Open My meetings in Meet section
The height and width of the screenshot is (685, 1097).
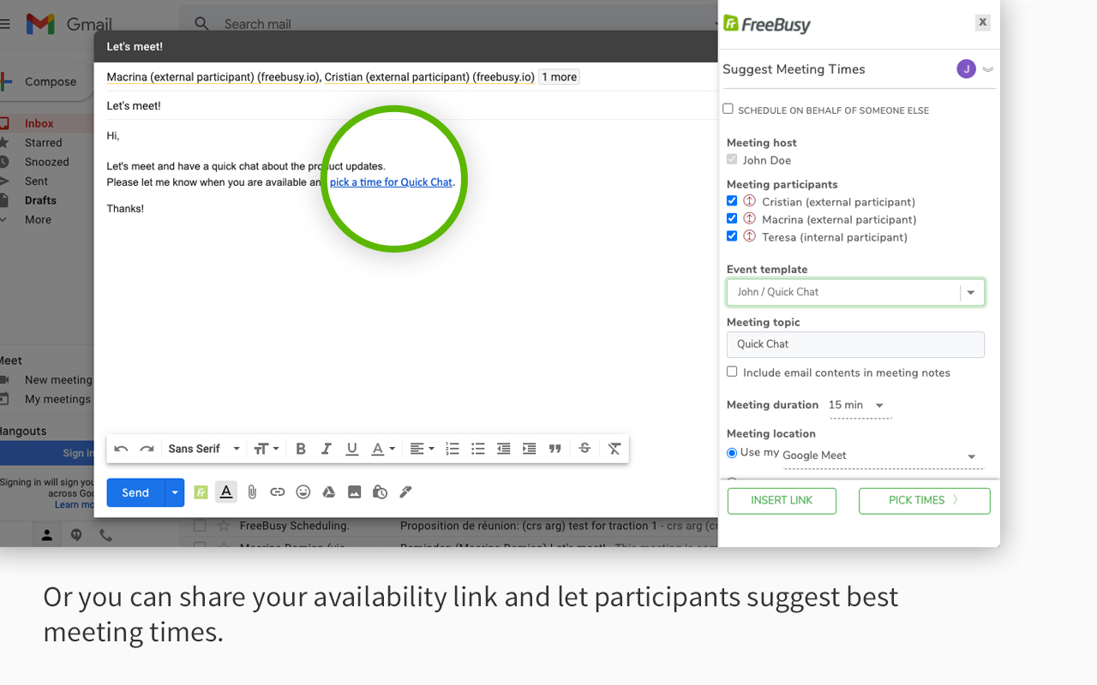pyautogui.click(x=57, y=399)
